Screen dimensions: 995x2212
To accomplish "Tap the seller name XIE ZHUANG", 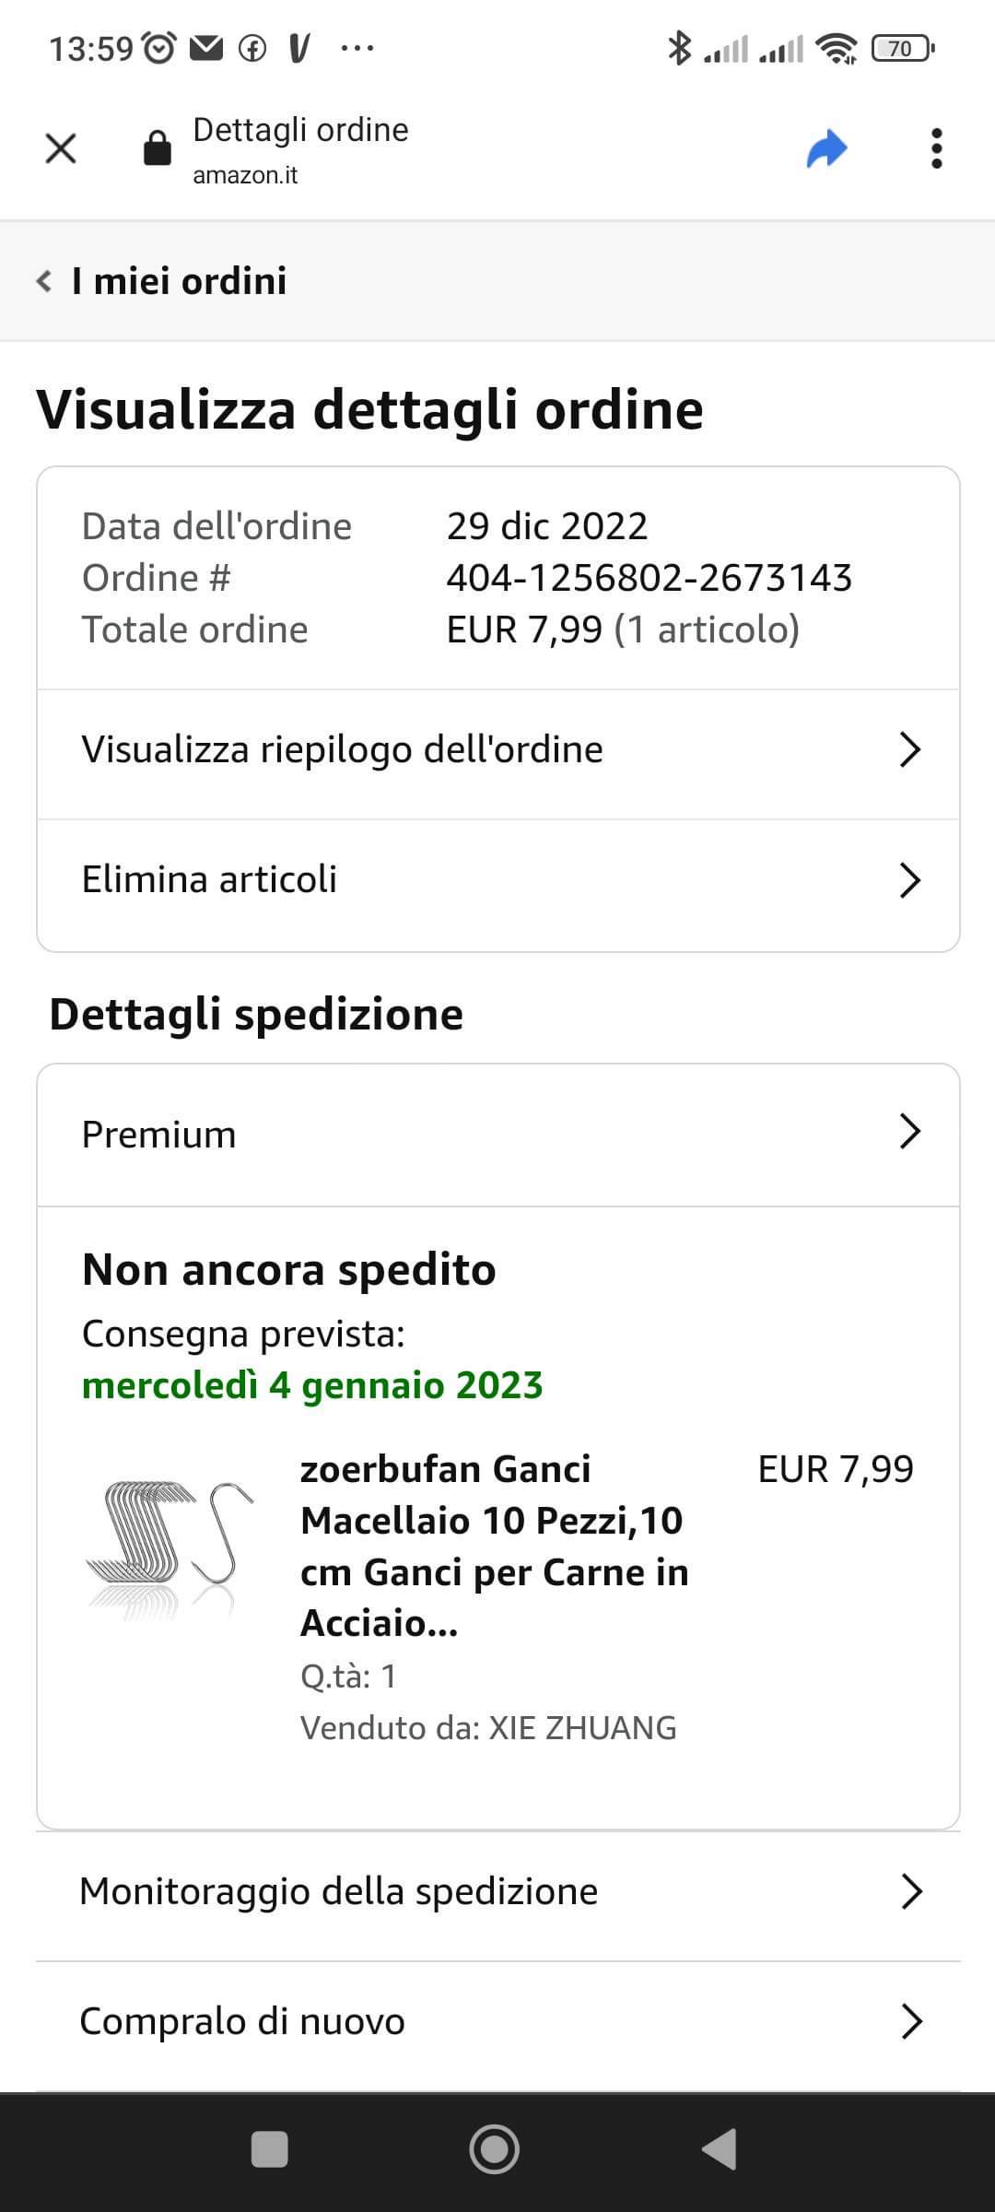I will 582,1727.
